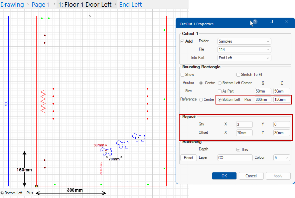The height and width of the screenshot is (198, 295).
Task: Select the first dog cutout's anchor square
Action: 106,151
